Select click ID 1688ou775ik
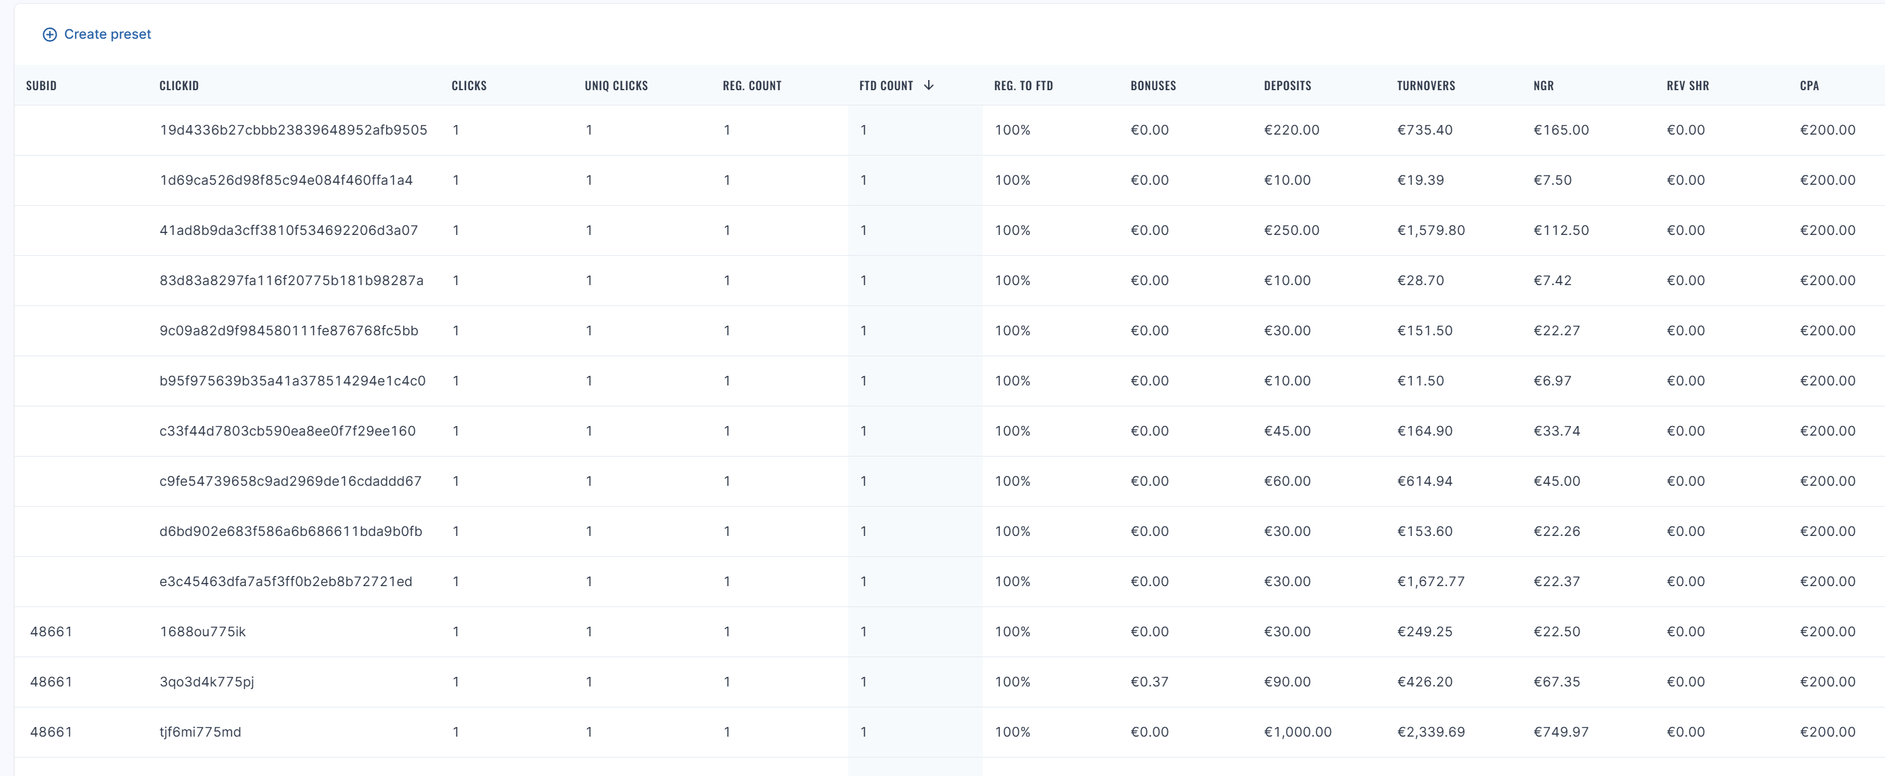Viewport: 1885px width, 776px height. (x=203, y=632)
